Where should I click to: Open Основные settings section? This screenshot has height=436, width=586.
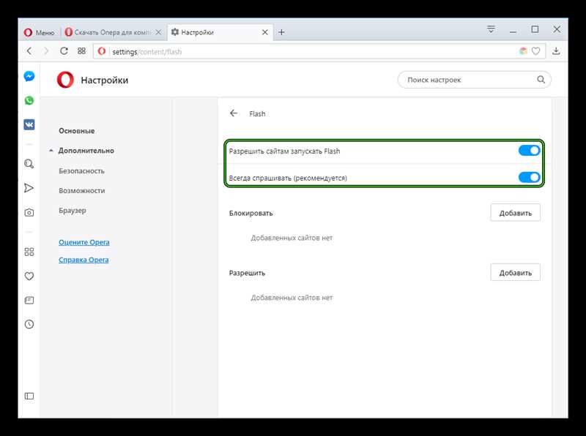point(77,131)
